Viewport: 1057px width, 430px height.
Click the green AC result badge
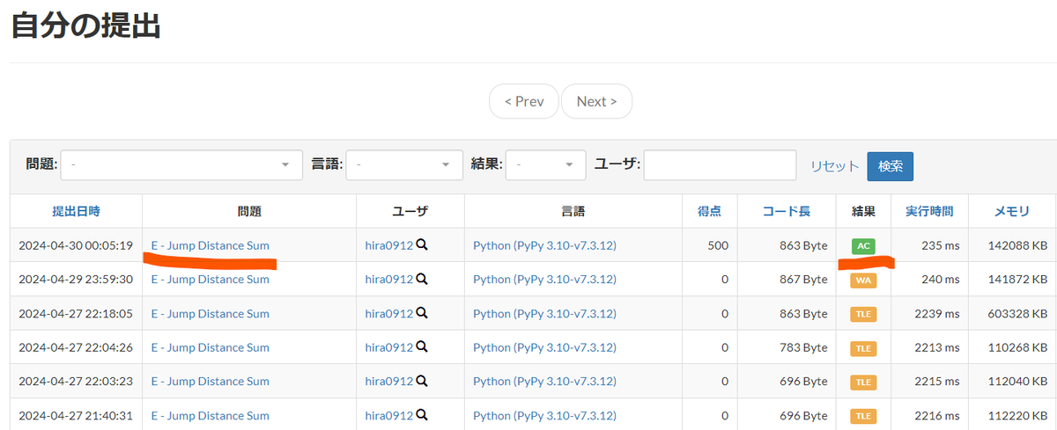(x=863, y=246)
